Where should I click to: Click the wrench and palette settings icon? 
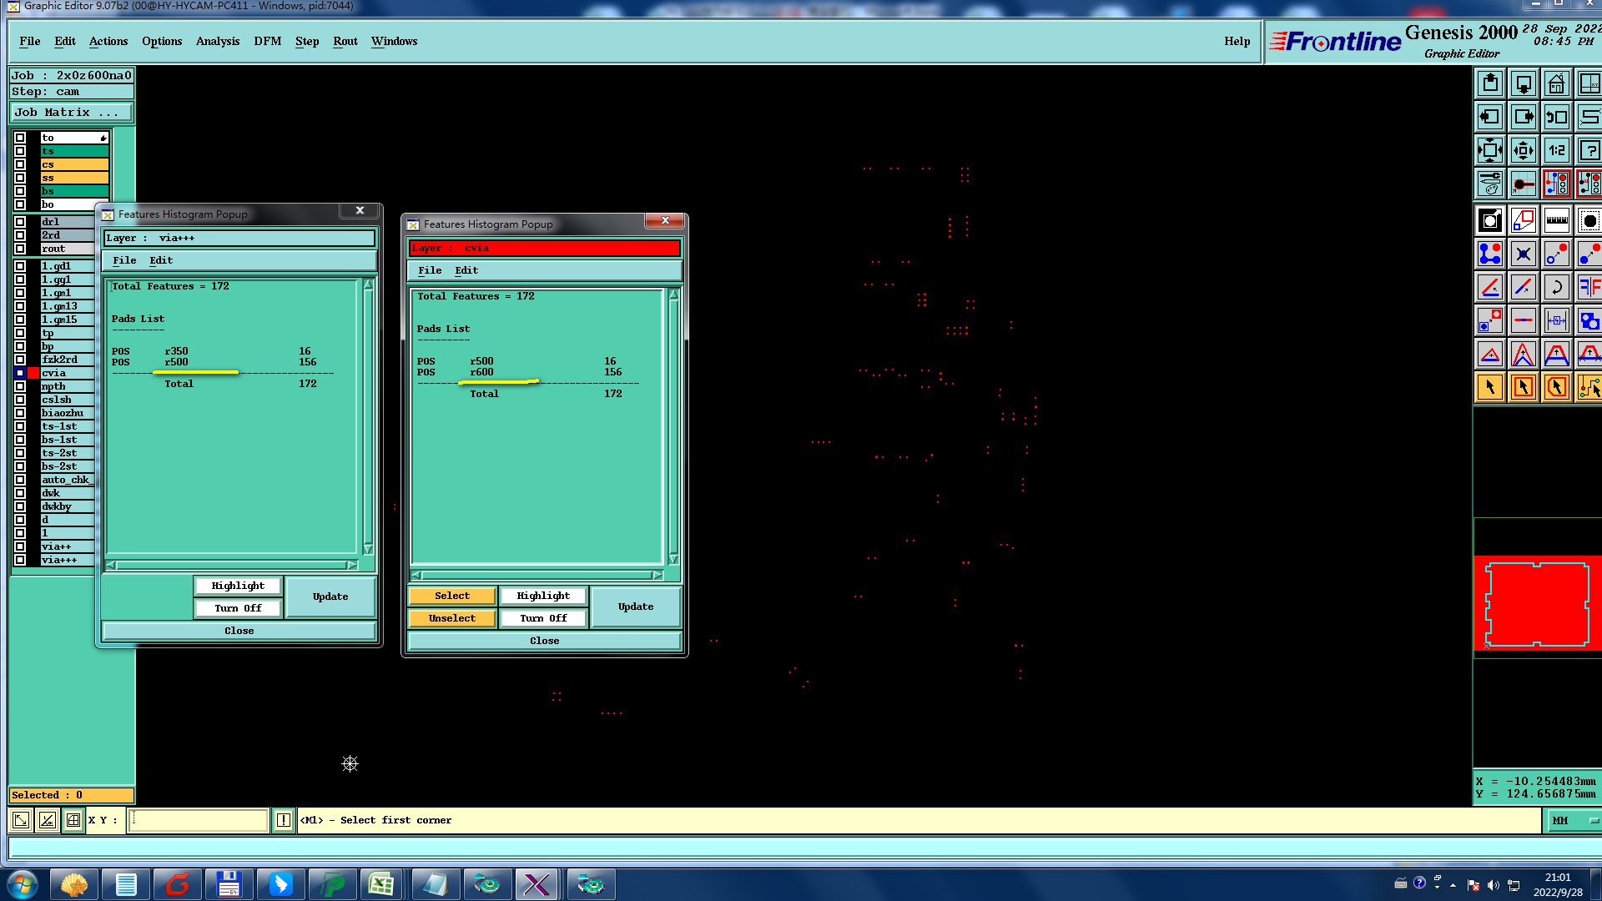click(x=1490, y=184)
